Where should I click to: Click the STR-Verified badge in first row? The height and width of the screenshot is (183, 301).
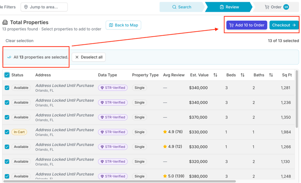113,88
